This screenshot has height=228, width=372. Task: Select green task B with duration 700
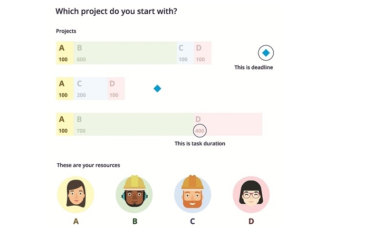click(x=133, y=124)
